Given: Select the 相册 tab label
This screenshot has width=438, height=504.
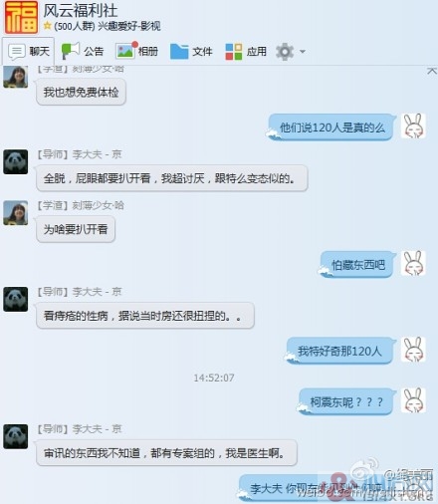Looking at the screenshot, I should 148,52.
